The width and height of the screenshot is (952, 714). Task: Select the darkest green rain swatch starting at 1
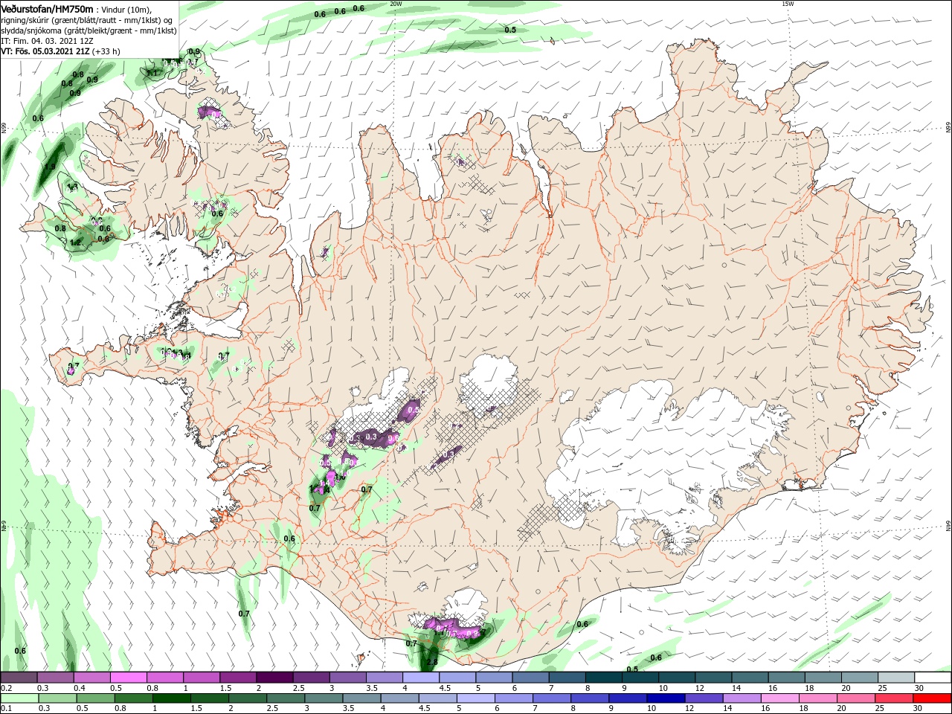click(x=171, y=698)
